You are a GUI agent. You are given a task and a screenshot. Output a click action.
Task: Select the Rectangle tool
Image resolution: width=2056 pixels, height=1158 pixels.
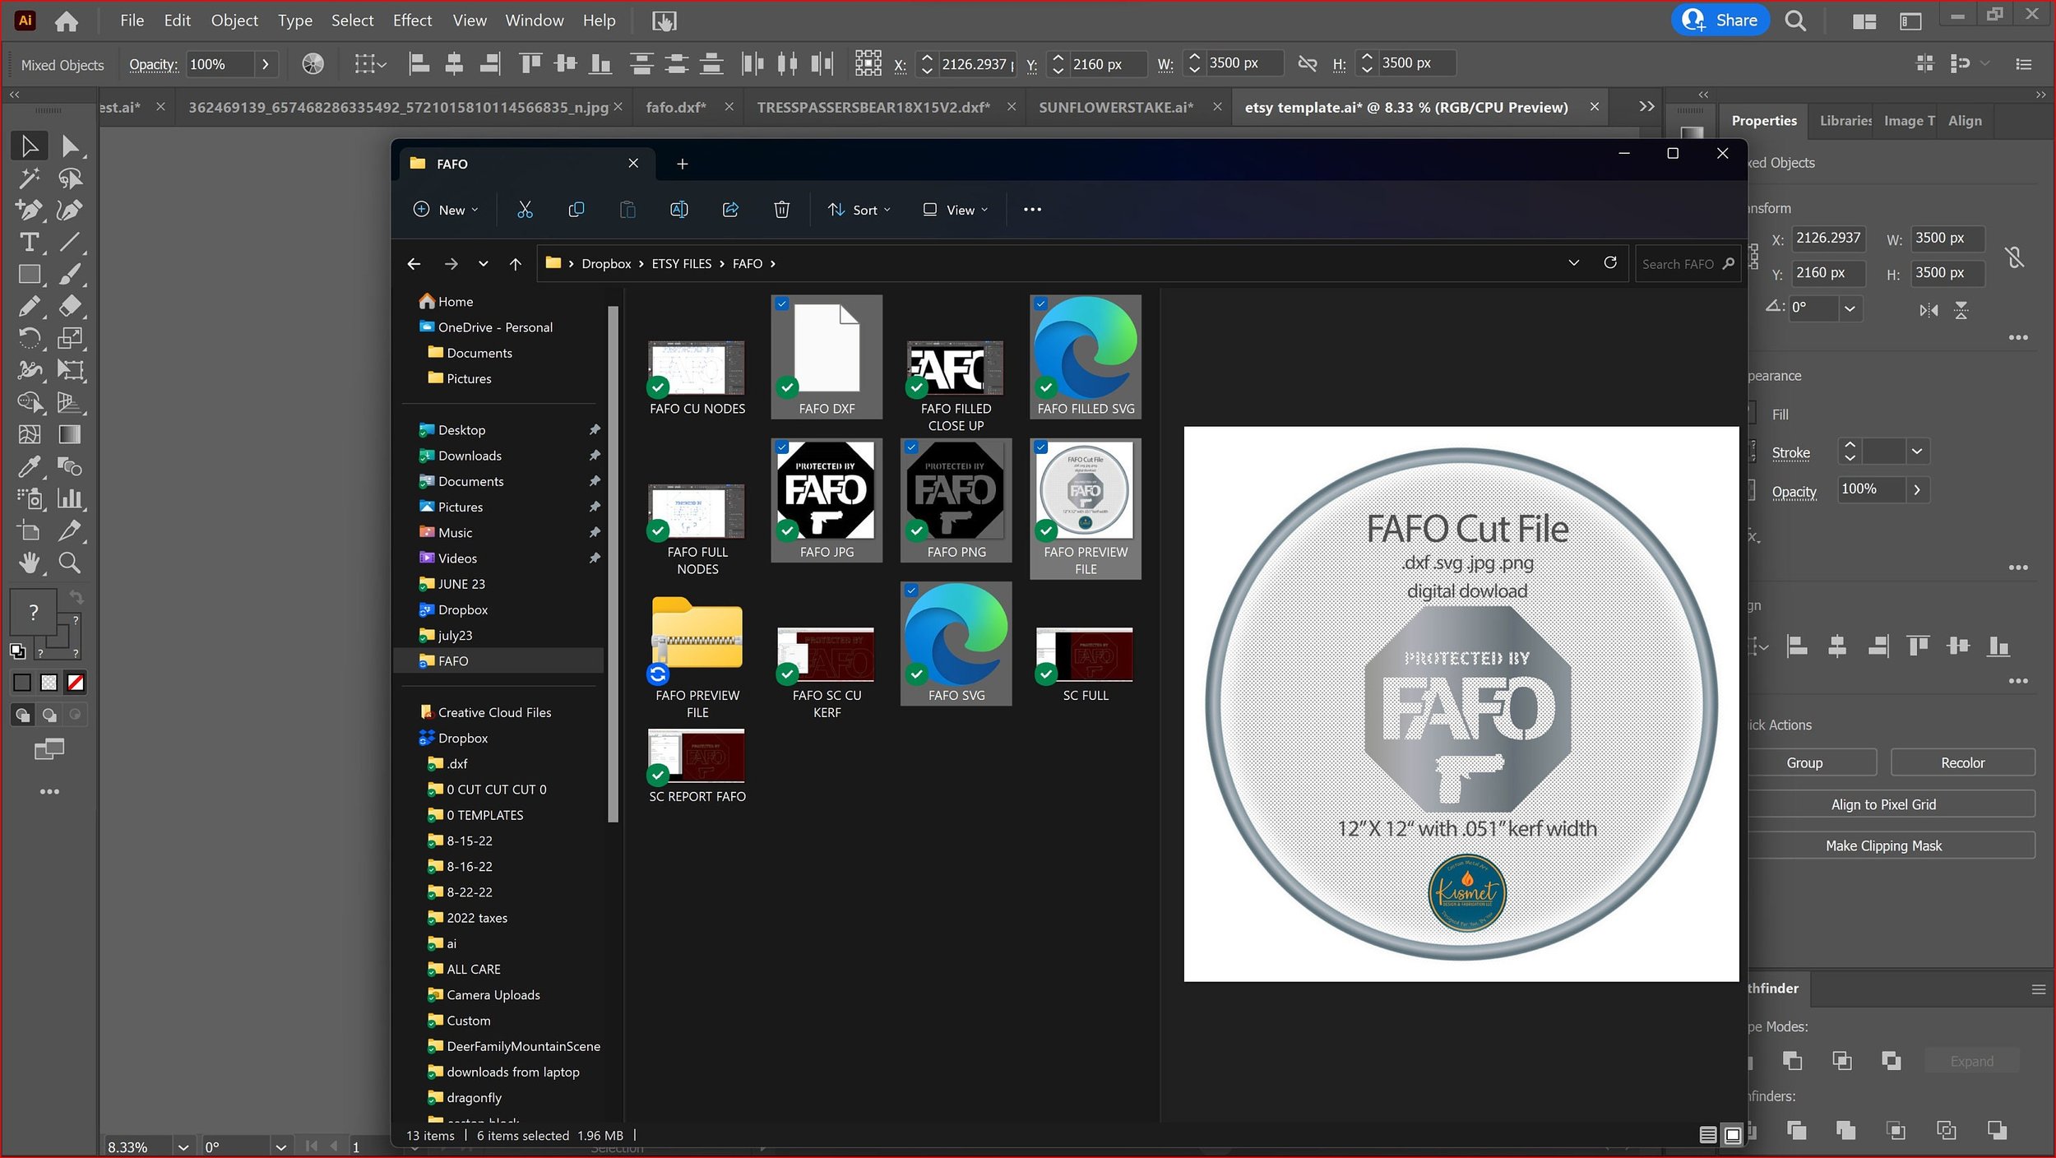(30, 275)
